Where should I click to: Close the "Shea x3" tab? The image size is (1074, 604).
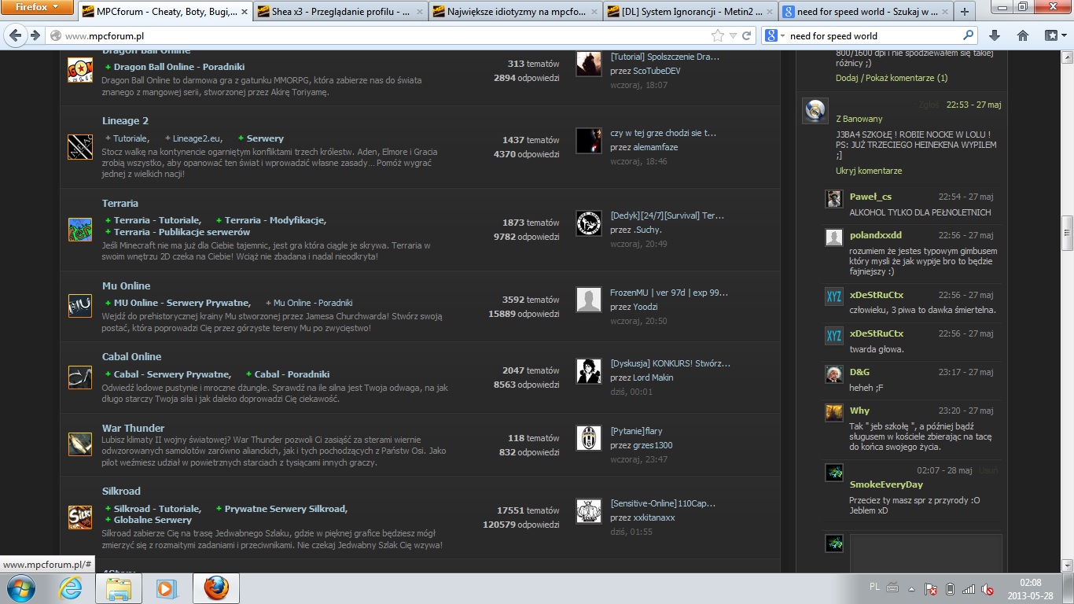tap(419, 12)
